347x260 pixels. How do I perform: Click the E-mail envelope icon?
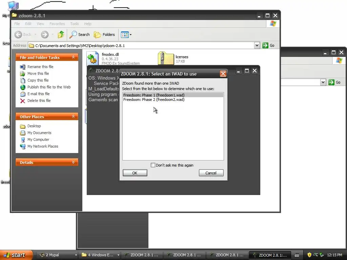[23, 94]
